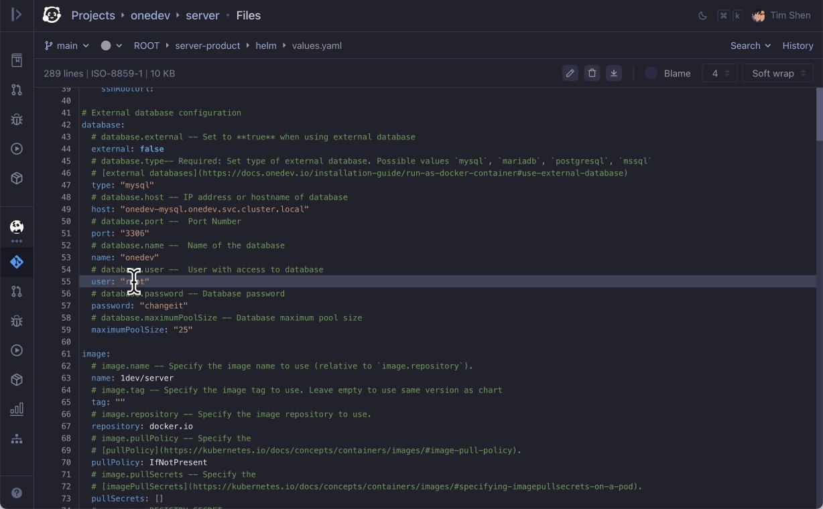The image size is (823, 509).
Task: Open the file editor with the pencil icon
Action: [x=570, y=73]
